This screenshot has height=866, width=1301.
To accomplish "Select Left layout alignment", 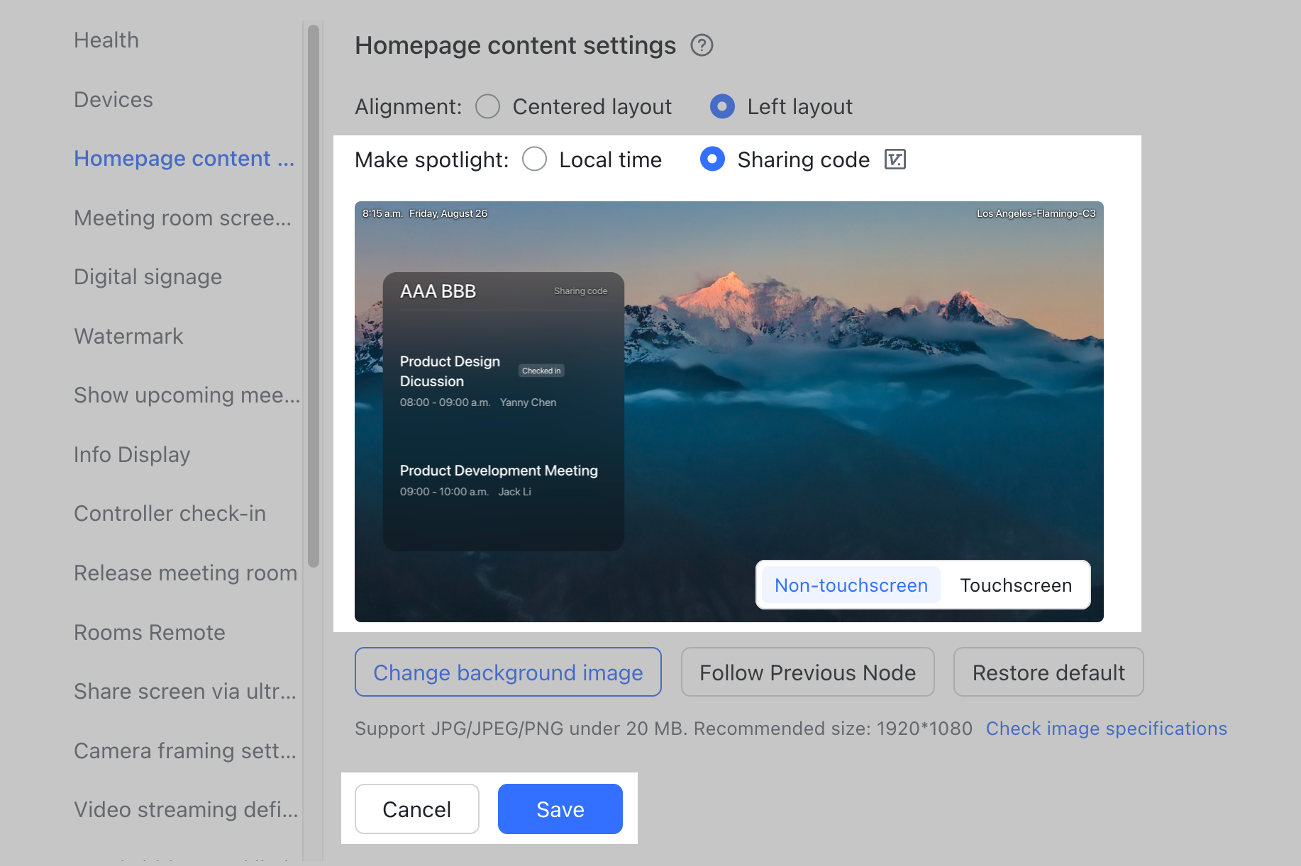I will (x=722, y=107).
